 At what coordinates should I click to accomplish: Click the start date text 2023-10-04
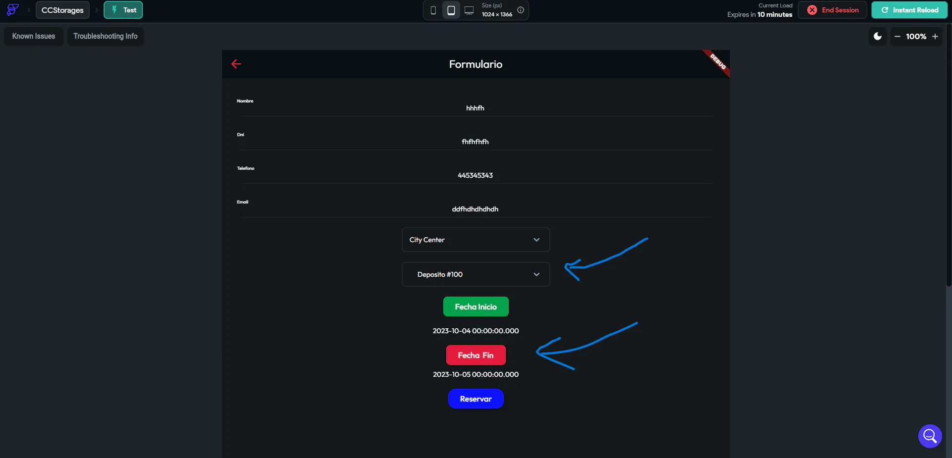coord(476,331)
